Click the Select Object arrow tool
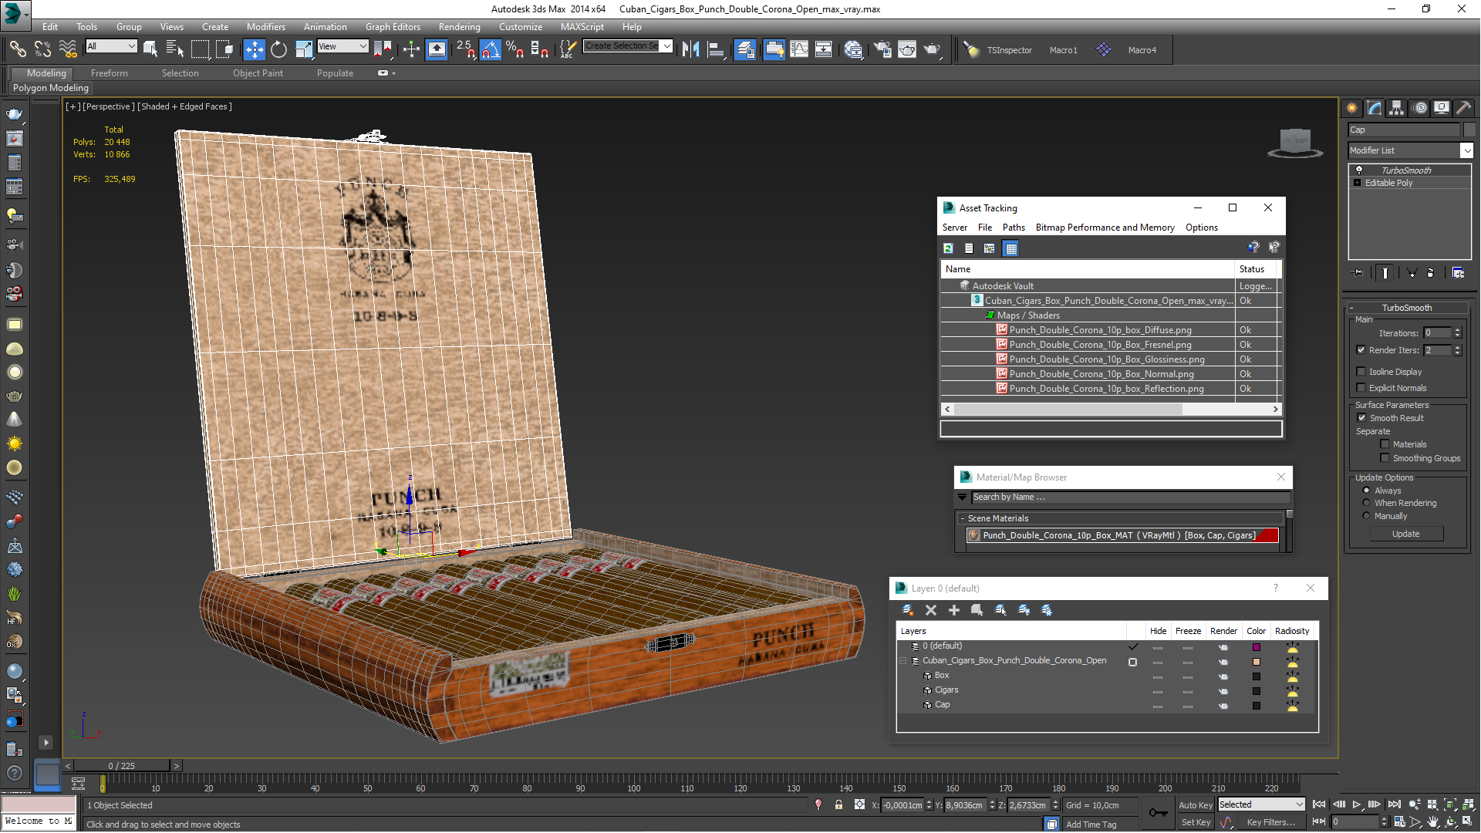The width and height of the screenshot is (1481, 833). tap(150, 50)
